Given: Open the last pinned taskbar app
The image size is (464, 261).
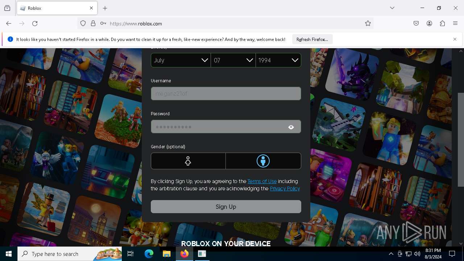Looking at the screenshot, I should 202,254.
